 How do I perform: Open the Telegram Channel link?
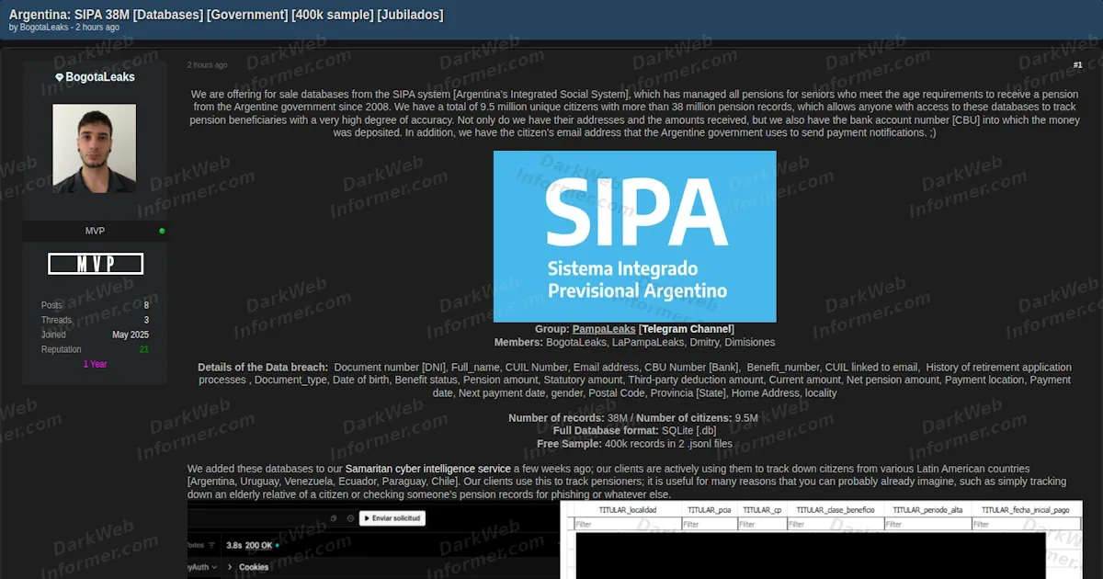(687, 329)
